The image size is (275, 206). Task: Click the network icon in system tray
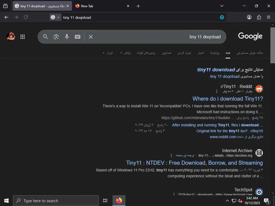(x=234, y=201)
